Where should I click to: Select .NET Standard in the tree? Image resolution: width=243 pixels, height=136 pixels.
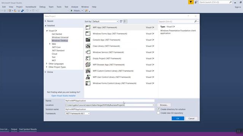[58, 51]
